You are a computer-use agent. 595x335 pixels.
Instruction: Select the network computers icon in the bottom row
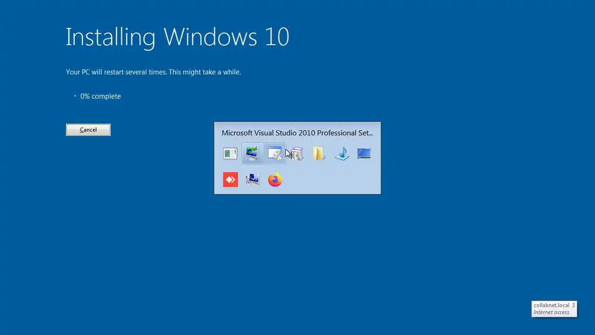click(x=252, y=180)
